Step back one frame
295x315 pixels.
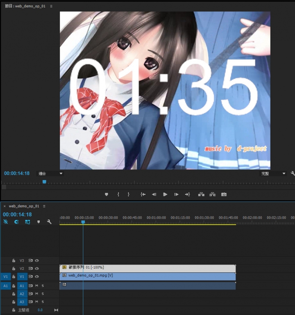(x=154, y=194)
